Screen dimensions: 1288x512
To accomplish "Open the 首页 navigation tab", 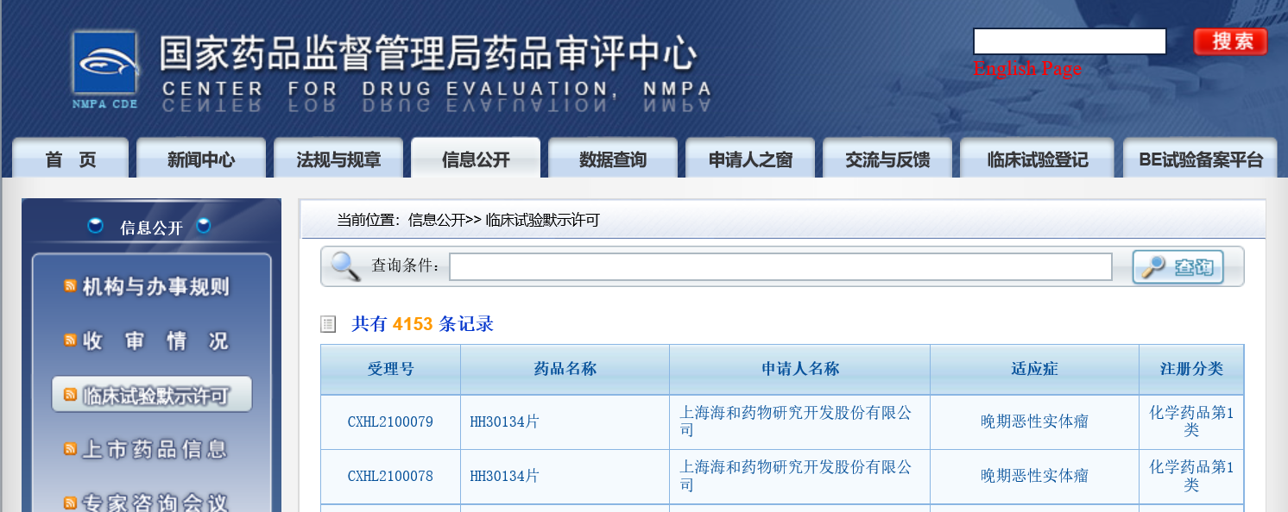I will (71, 159).
